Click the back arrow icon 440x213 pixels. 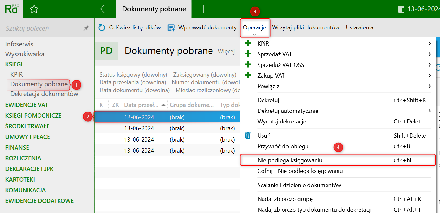click(105, 9)
